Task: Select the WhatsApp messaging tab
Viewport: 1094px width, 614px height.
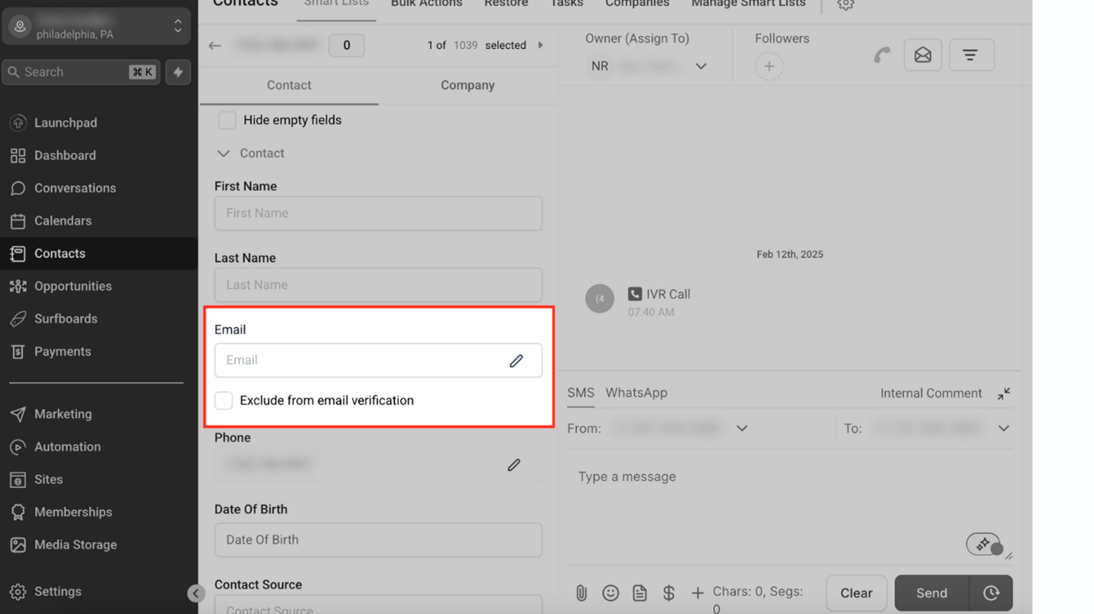Action: (636, 393)
